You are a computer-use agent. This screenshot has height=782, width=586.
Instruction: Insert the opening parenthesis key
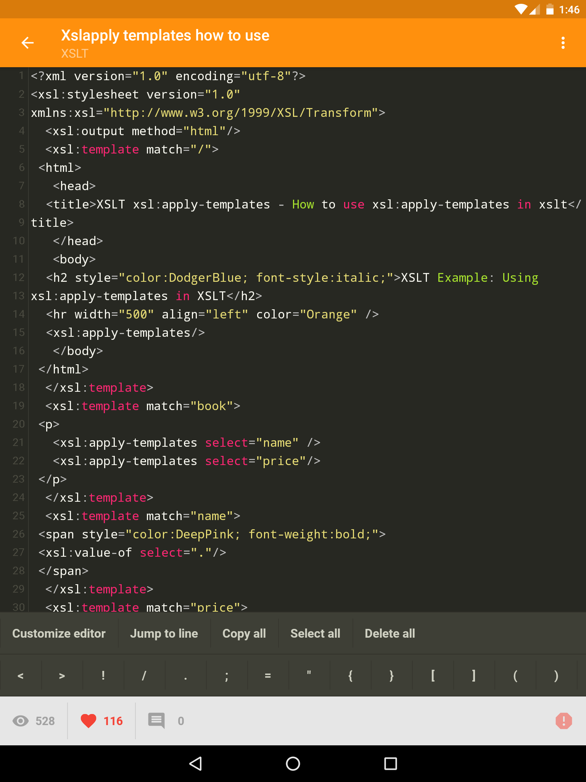tap(515, 676)
